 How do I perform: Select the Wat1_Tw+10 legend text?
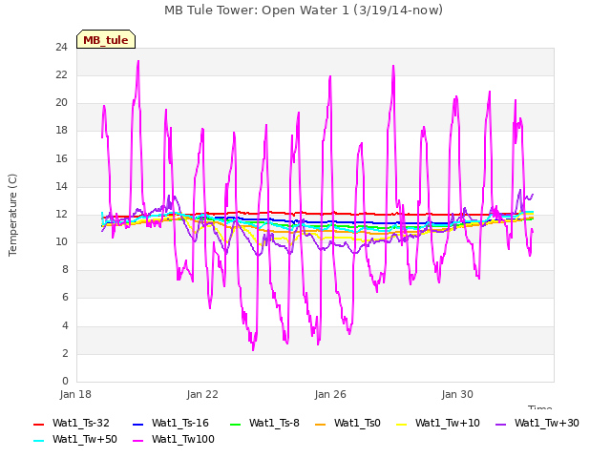pos(448,423)
